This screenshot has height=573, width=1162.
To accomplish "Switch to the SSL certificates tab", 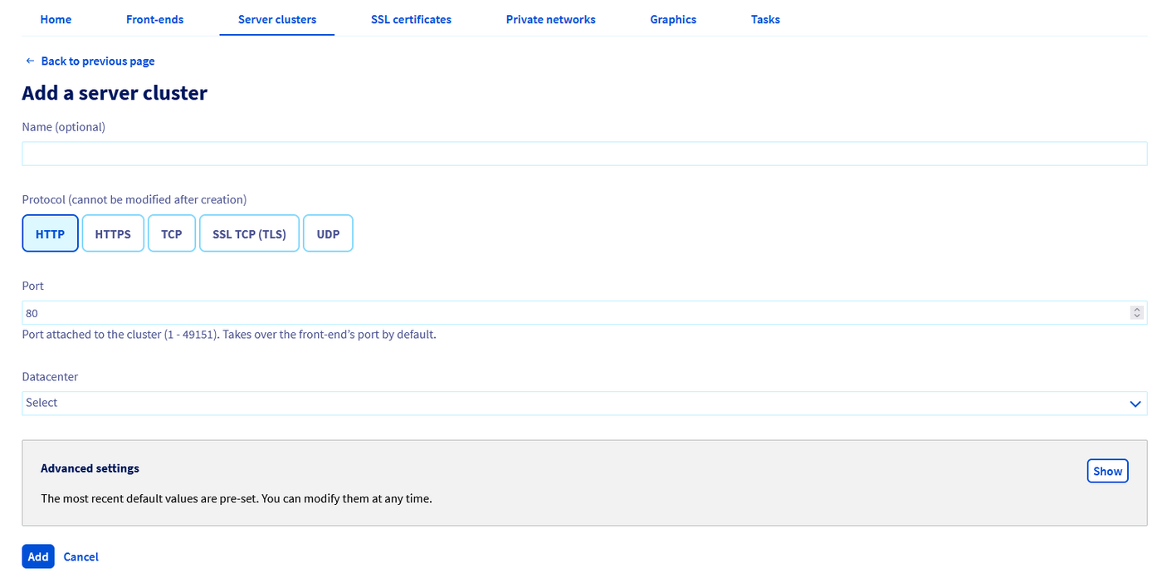I will pyautogui.click(x=411, y=19).
